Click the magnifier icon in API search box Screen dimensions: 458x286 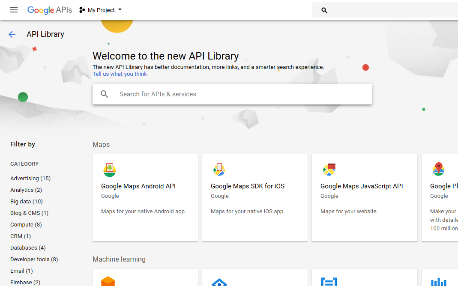click(x=104, y=94)
